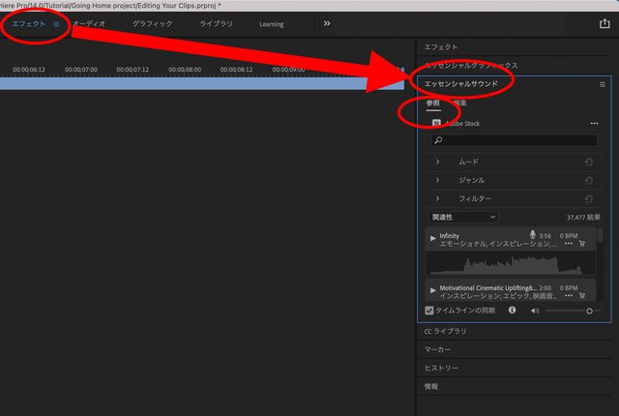Click the speaker volume icon

point(534,311)
